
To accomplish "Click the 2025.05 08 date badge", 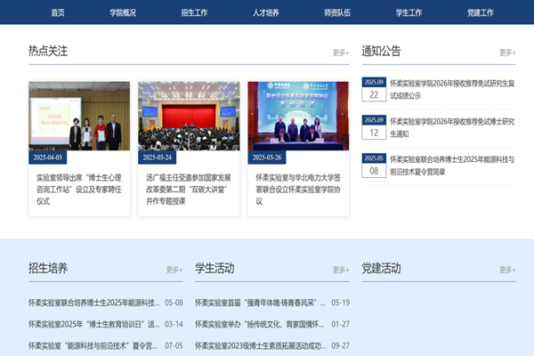I will click(374, 166).
